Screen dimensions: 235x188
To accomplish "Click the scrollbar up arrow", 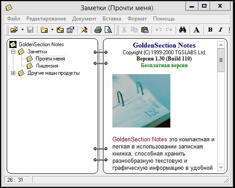I will coord(221,45).
